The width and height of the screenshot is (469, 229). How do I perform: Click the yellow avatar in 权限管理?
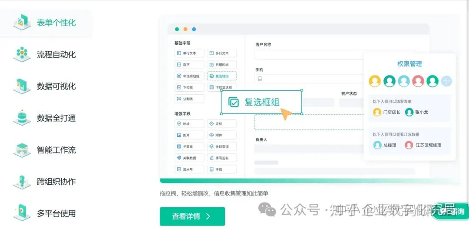[375, 81]
